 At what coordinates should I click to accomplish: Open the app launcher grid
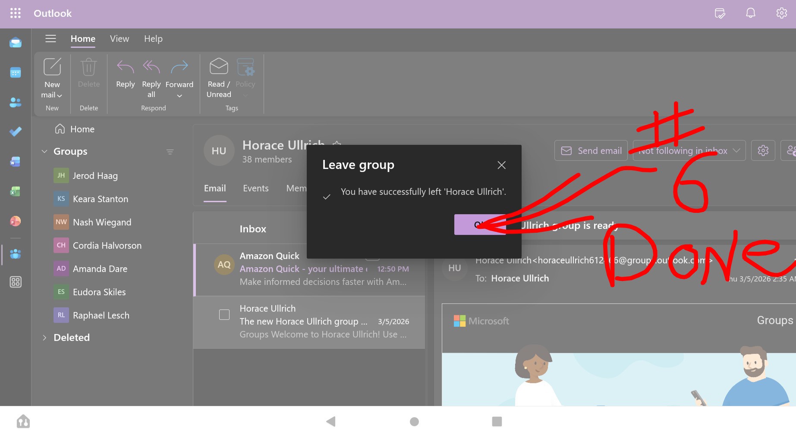click(16, 13)
